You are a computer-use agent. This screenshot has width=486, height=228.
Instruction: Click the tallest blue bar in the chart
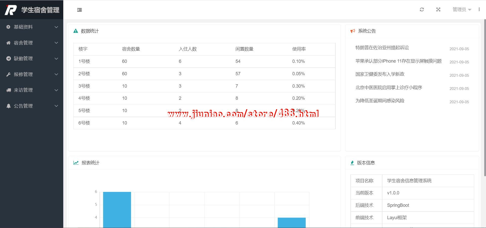click(x=117, y=210)
